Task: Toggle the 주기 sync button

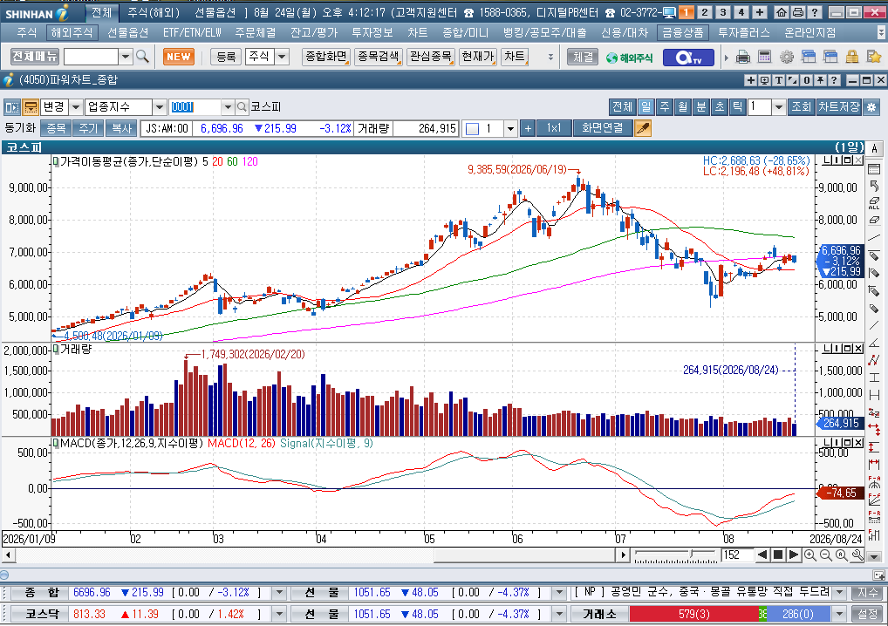Action: click(x=88, y=128)
